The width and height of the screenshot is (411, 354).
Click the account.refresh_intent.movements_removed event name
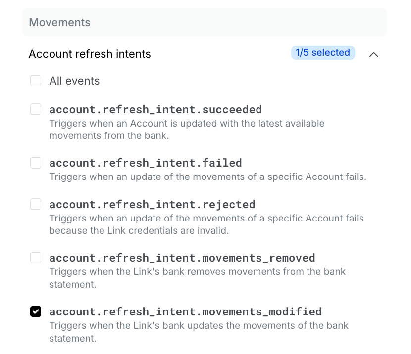(182, 258)
